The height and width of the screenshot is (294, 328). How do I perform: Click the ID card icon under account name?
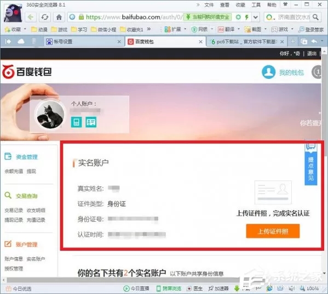pyautogui.click(x=91, y=122)
